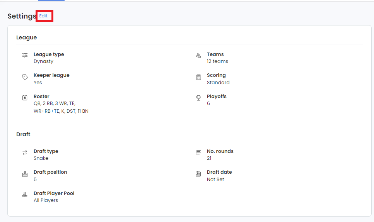
Task: Click the Draft position icon
Action: coord(25,174)
